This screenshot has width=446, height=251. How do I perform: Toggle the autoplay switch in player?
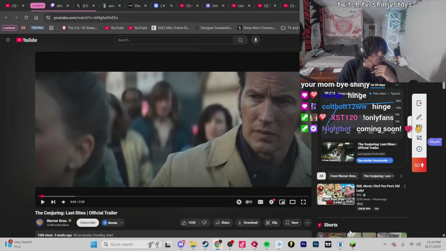click(x=249, y=202)
